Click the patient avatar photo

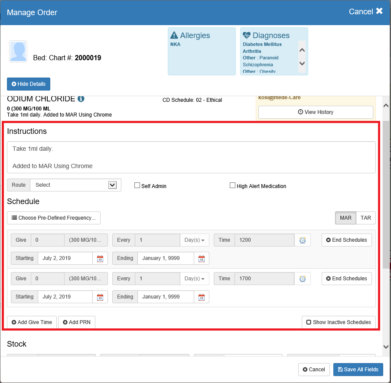18,52
